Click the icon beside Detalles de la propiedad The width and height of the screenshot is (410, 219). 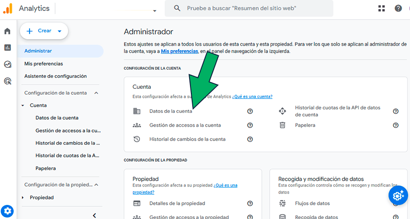(137, 204)
